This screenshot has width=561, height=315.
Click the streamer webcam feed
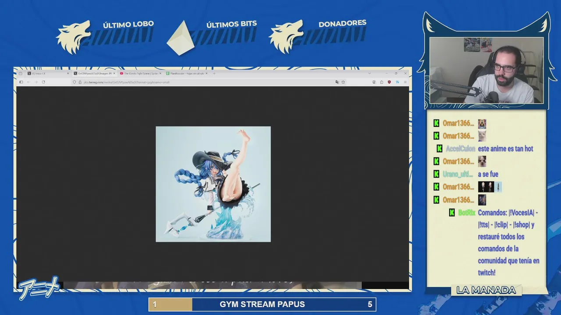(486, 70)
